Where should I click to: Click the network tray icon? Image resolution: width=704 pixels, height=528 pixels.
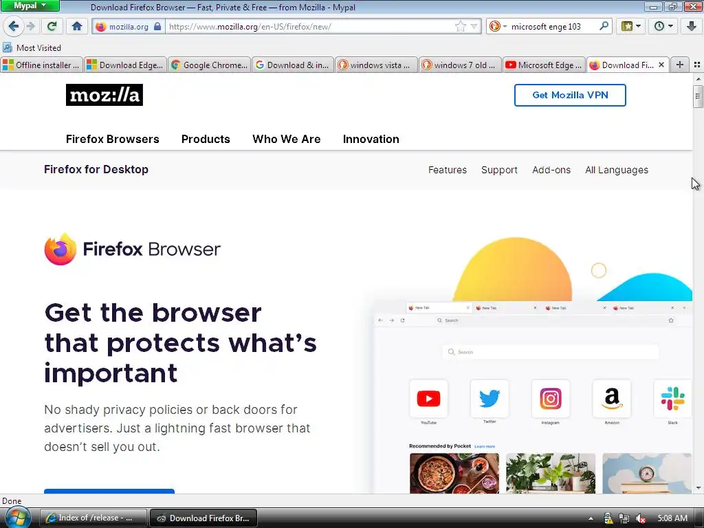coord(624,518)
